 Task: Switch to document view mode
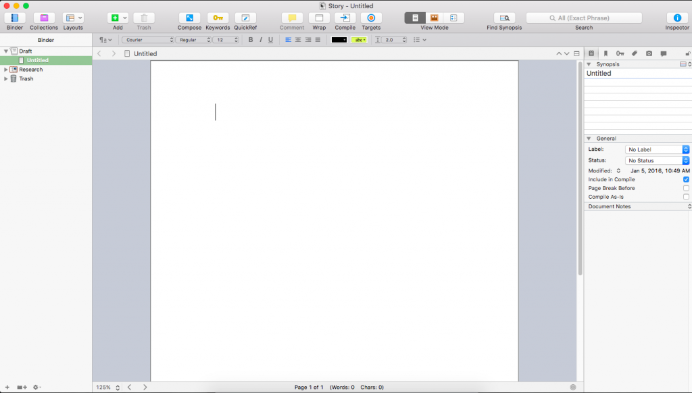coord(415,18)
